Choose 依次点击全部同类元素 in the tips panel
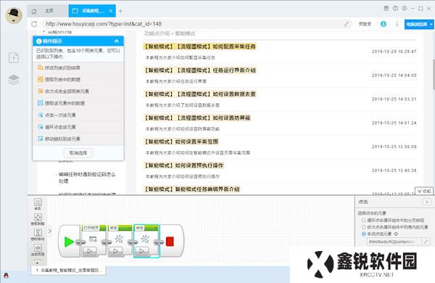This screenshot has height=283, width=435. pyautogui.click(x=78, y=91)
